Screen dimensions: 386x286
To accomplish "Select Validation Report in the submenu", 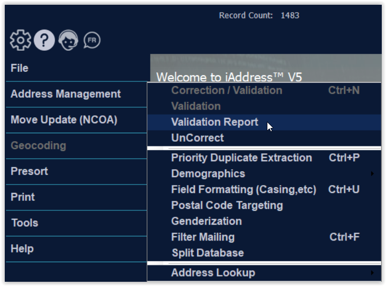I will coord(264,122).
